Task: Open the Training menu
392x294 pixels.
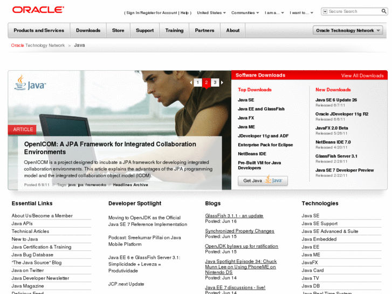Action: 174,30
